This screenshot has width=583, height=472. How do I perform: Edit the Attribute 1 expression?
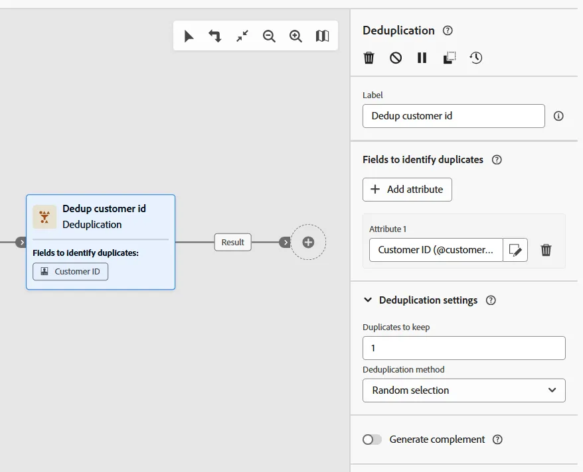[x=515, y=250]
